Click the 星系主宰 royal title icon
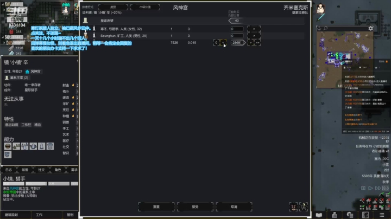 pos(7,78)
